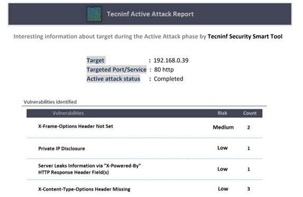Click the target IP 192.168.0.39

tap(171, 61)
